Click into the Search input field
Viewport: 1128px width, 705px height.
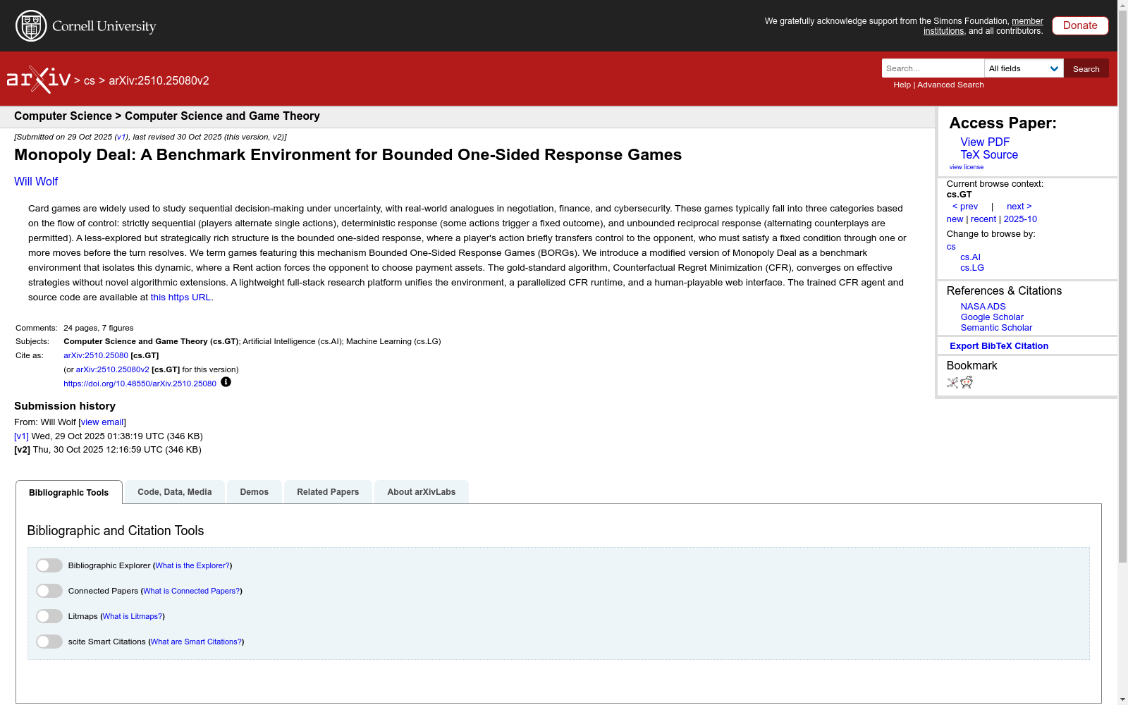click(x=933, y=68)
